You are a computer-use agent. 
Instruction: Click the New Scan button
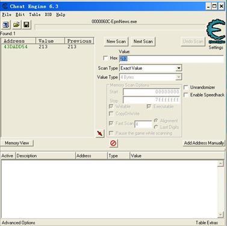click(116, 42)
